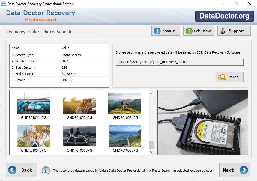The image size is (257, 181).
Task: Select the Support person icon
Action: coord(223,31)
